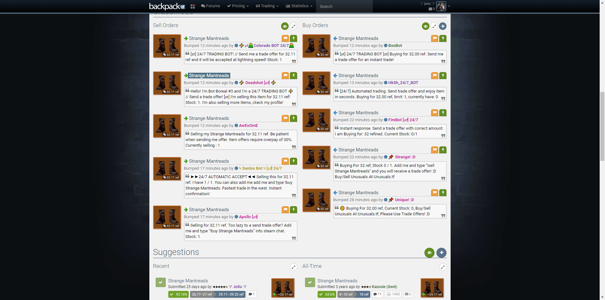This screenshot has height=300, width=605.
Task: Report the Colorado BOT 24/7 sell listing with its flag icon
Action: 285,38
